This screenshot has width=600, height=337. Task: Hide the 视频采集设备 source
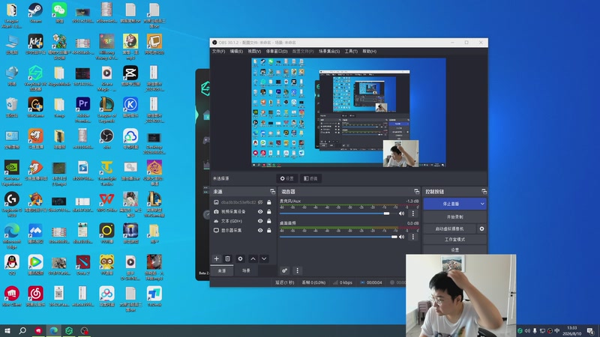[x=260, y=211]
